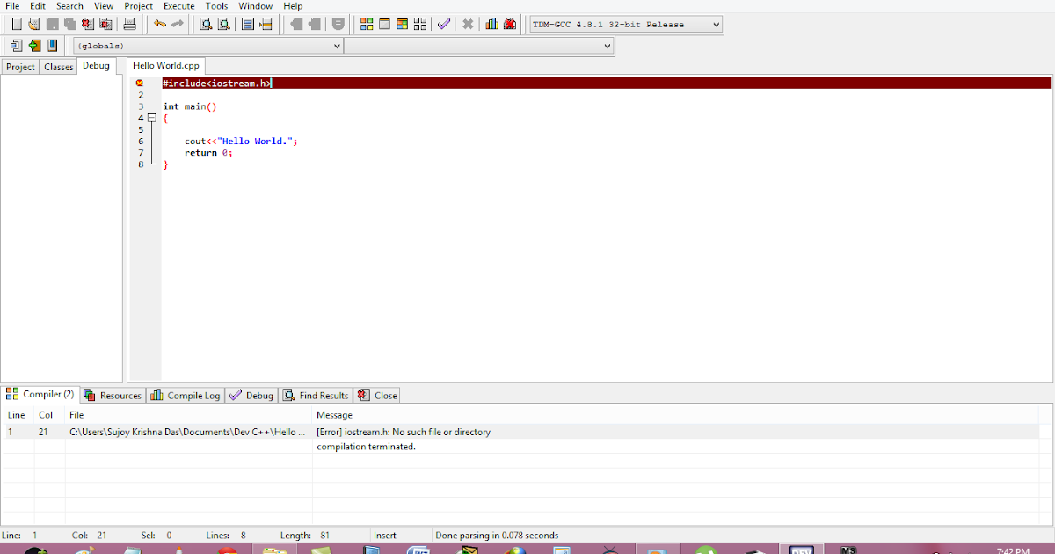Image resolution: width=1055 pixels, height=554 pixels.
Task: Click the Find magnifier icon
Action: click(x=206, y=24)
